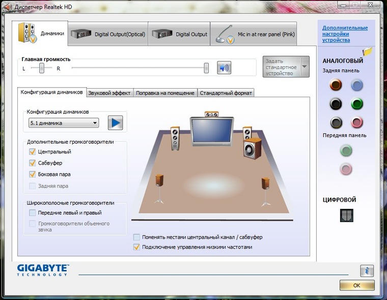Enable Передние левый и правый full-range checkbox

click(32, 212)
